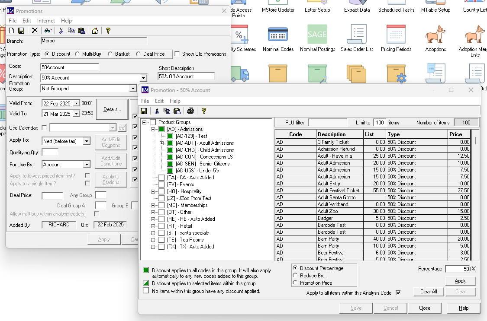The width and height of the screenshot is (487, 321).
Task: Click the Details button
Action: click(x=112, y=109)
